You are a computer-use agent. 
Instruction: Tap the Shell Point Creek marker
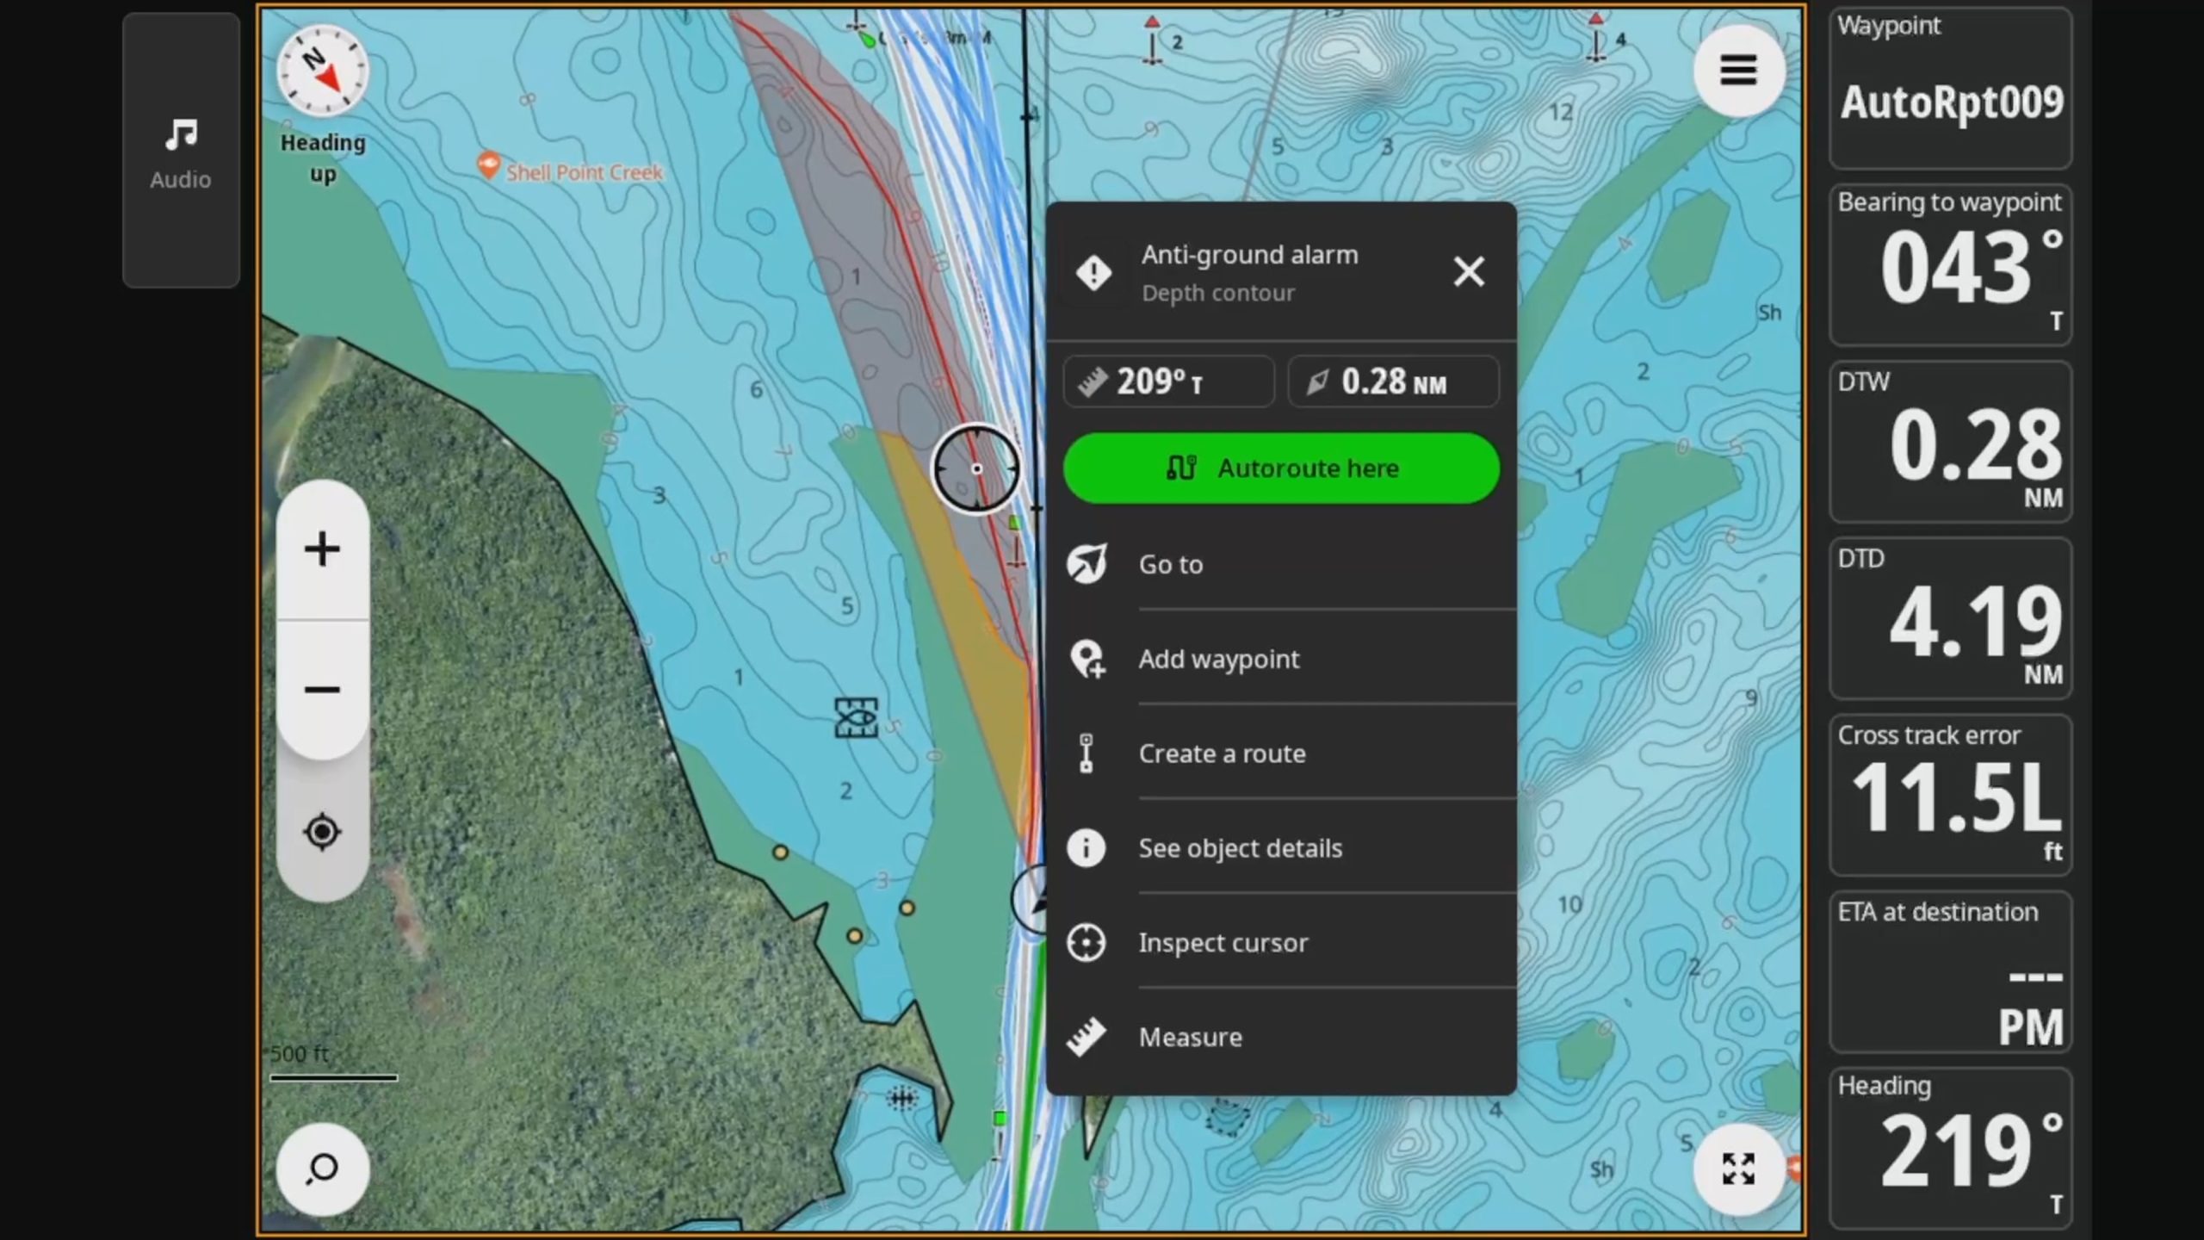(x=489, y=165)
